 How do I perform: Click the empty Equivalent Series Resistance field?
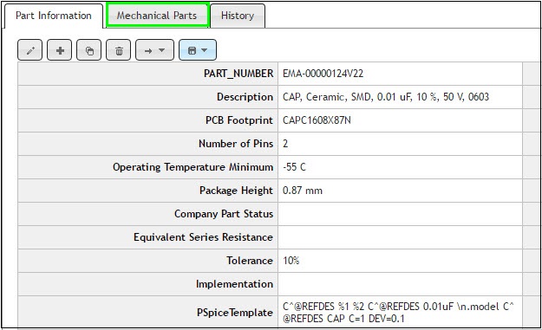[400, 237]
